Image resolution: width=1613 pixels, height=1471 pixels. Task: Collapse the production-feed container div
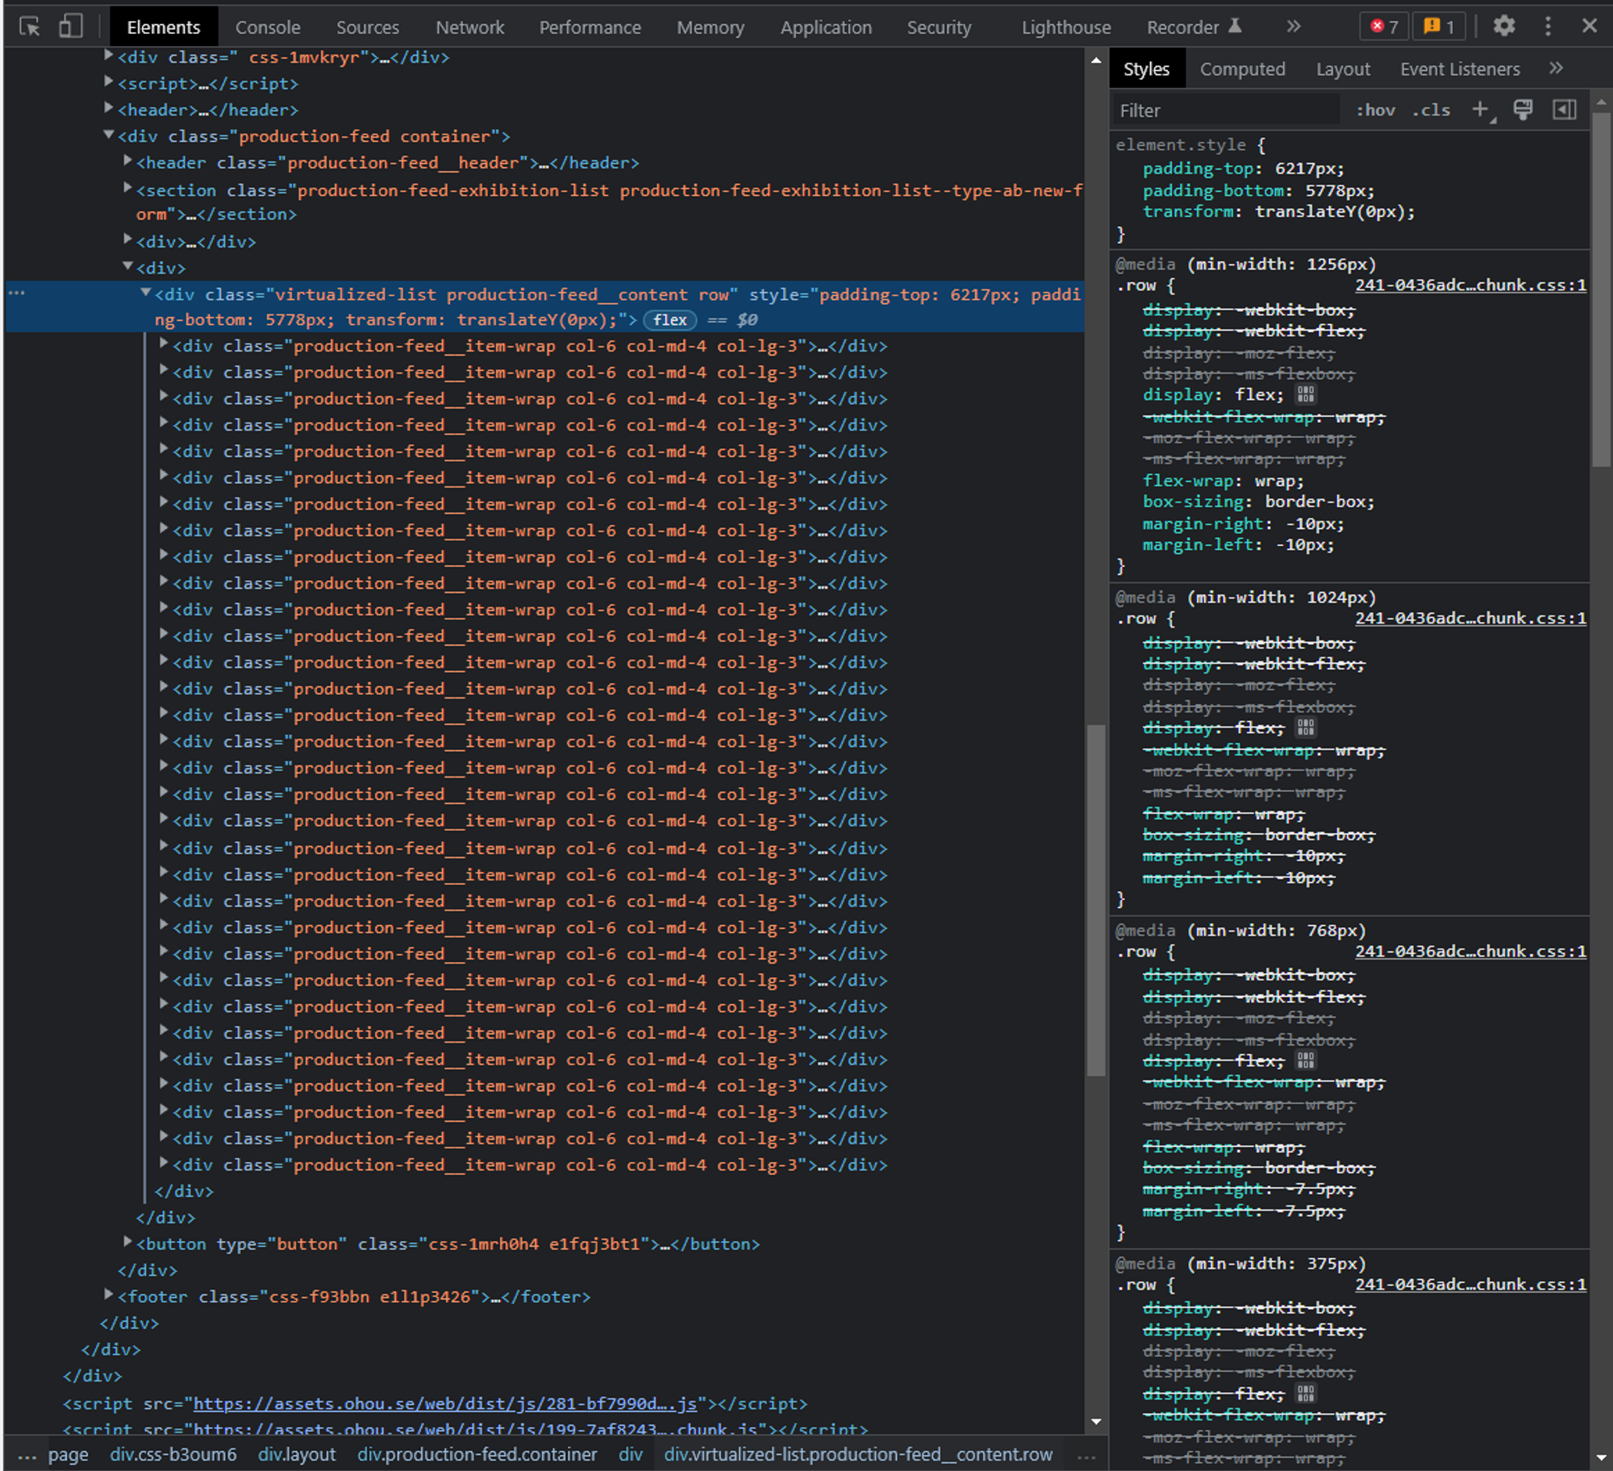coord(109,135)
